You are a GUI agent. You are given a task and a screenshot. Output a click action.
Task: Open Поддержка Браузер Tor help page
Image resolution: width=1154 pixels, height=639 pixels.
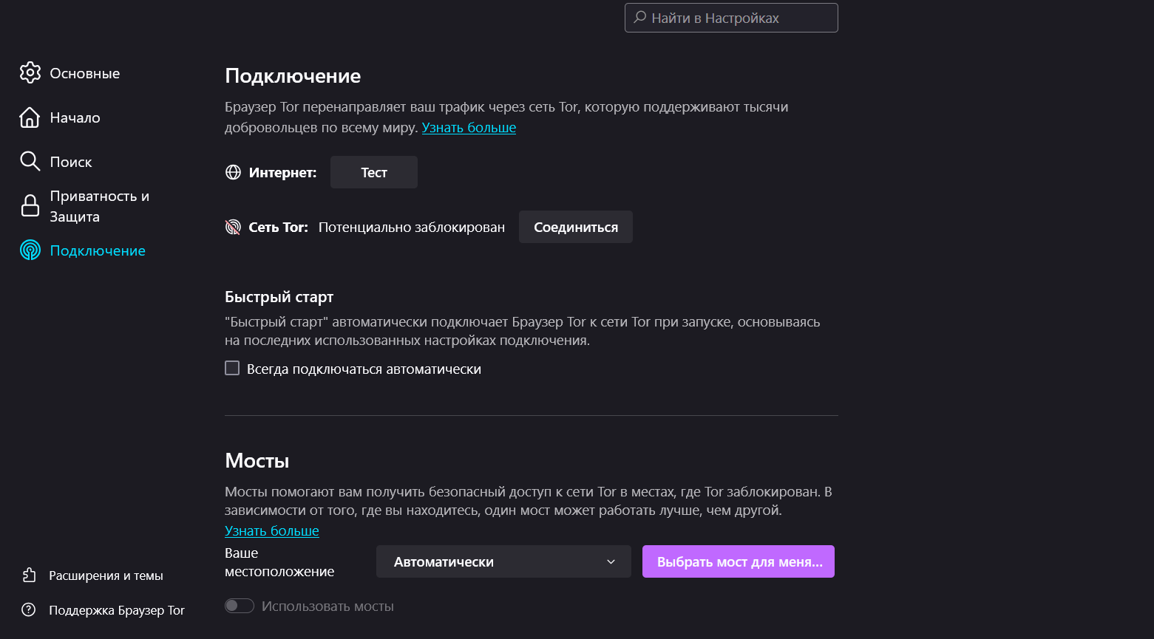[x=117, y=610]
